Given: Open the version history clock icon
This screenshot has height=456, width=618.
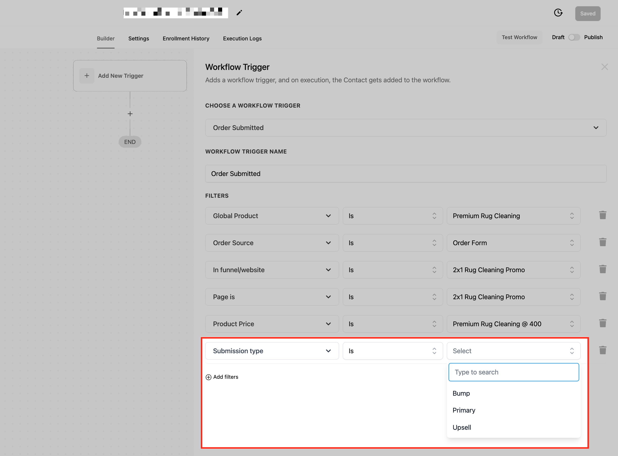Looking at the screenshot, I should point(558,13).
